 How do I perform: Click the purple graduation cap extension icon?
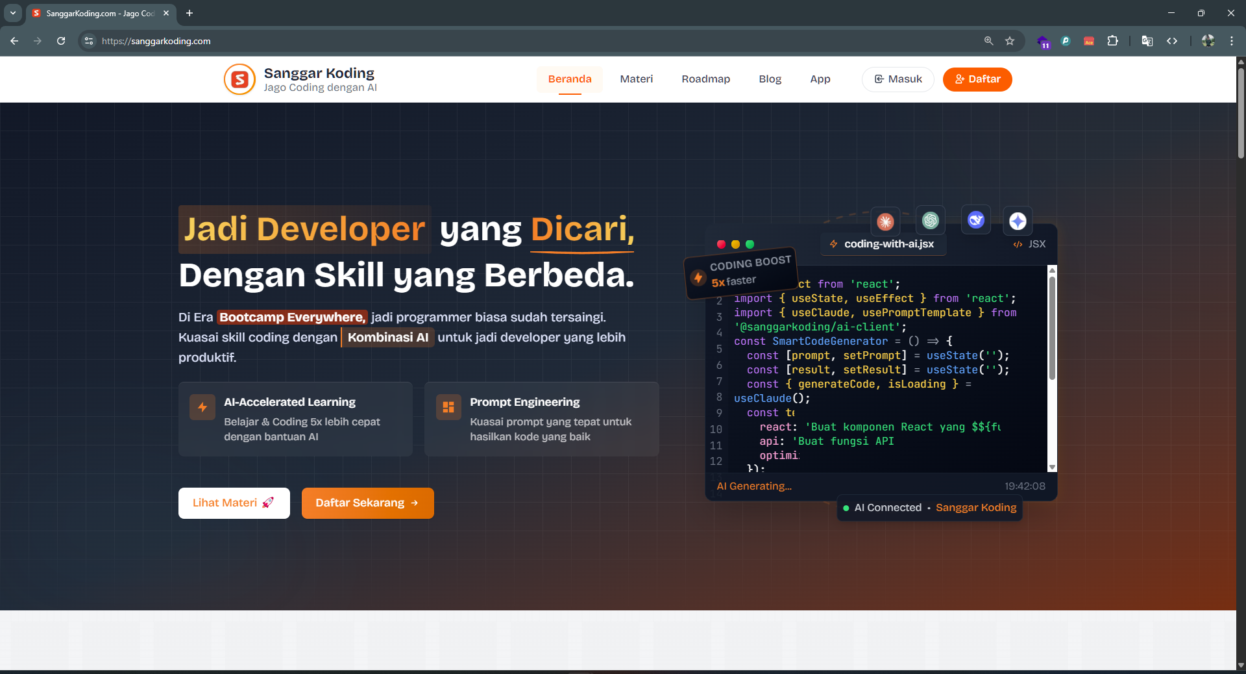[1043, 42]
